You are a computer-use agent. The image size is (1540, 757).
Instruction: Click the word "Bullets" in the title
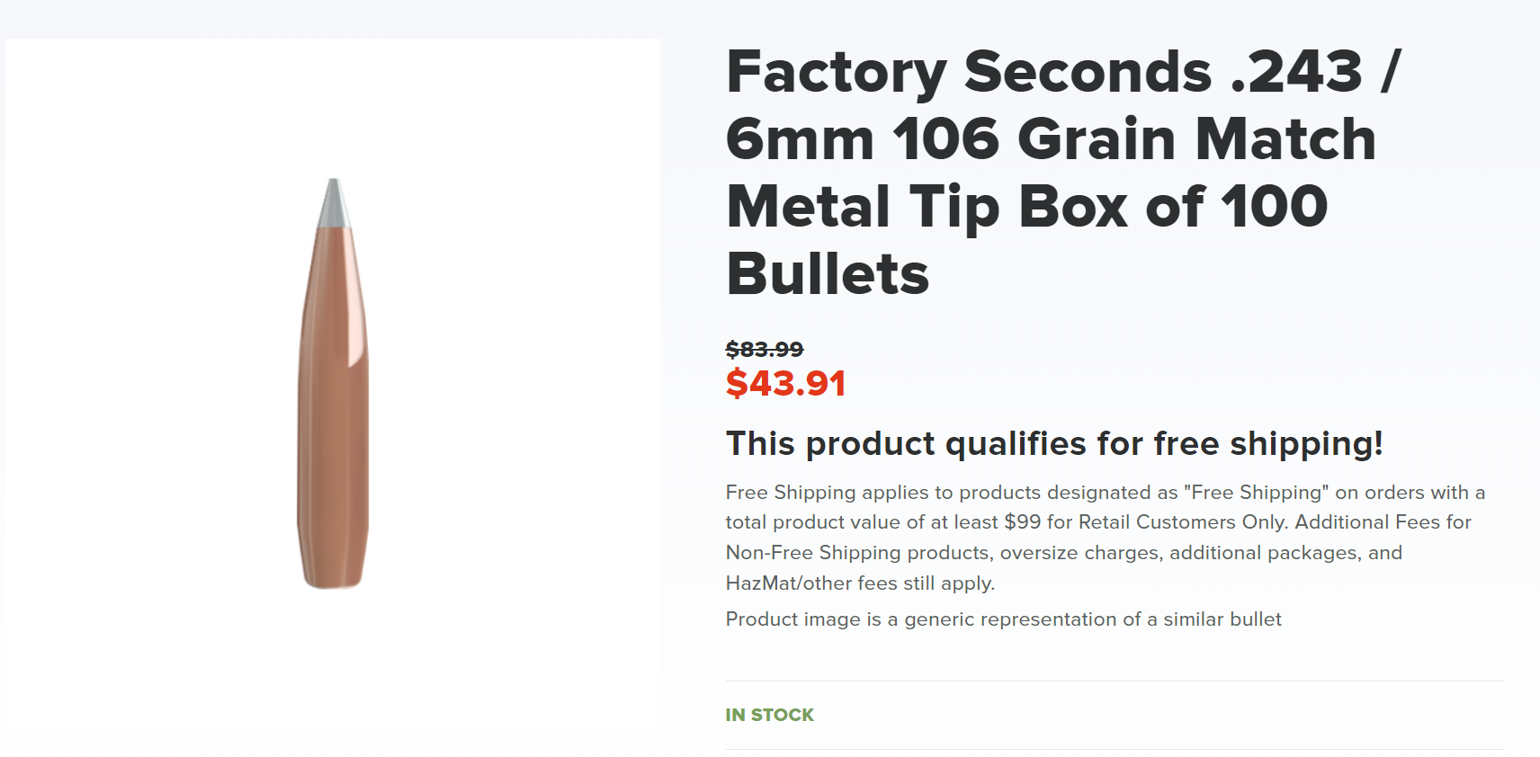click(828, 274)
